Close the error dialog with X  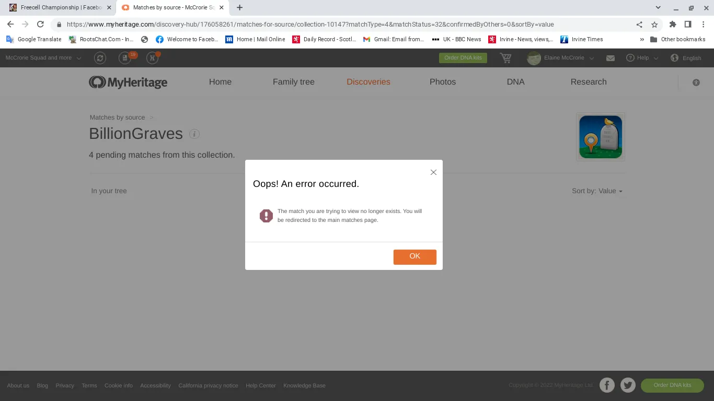(x=433, y=172)
